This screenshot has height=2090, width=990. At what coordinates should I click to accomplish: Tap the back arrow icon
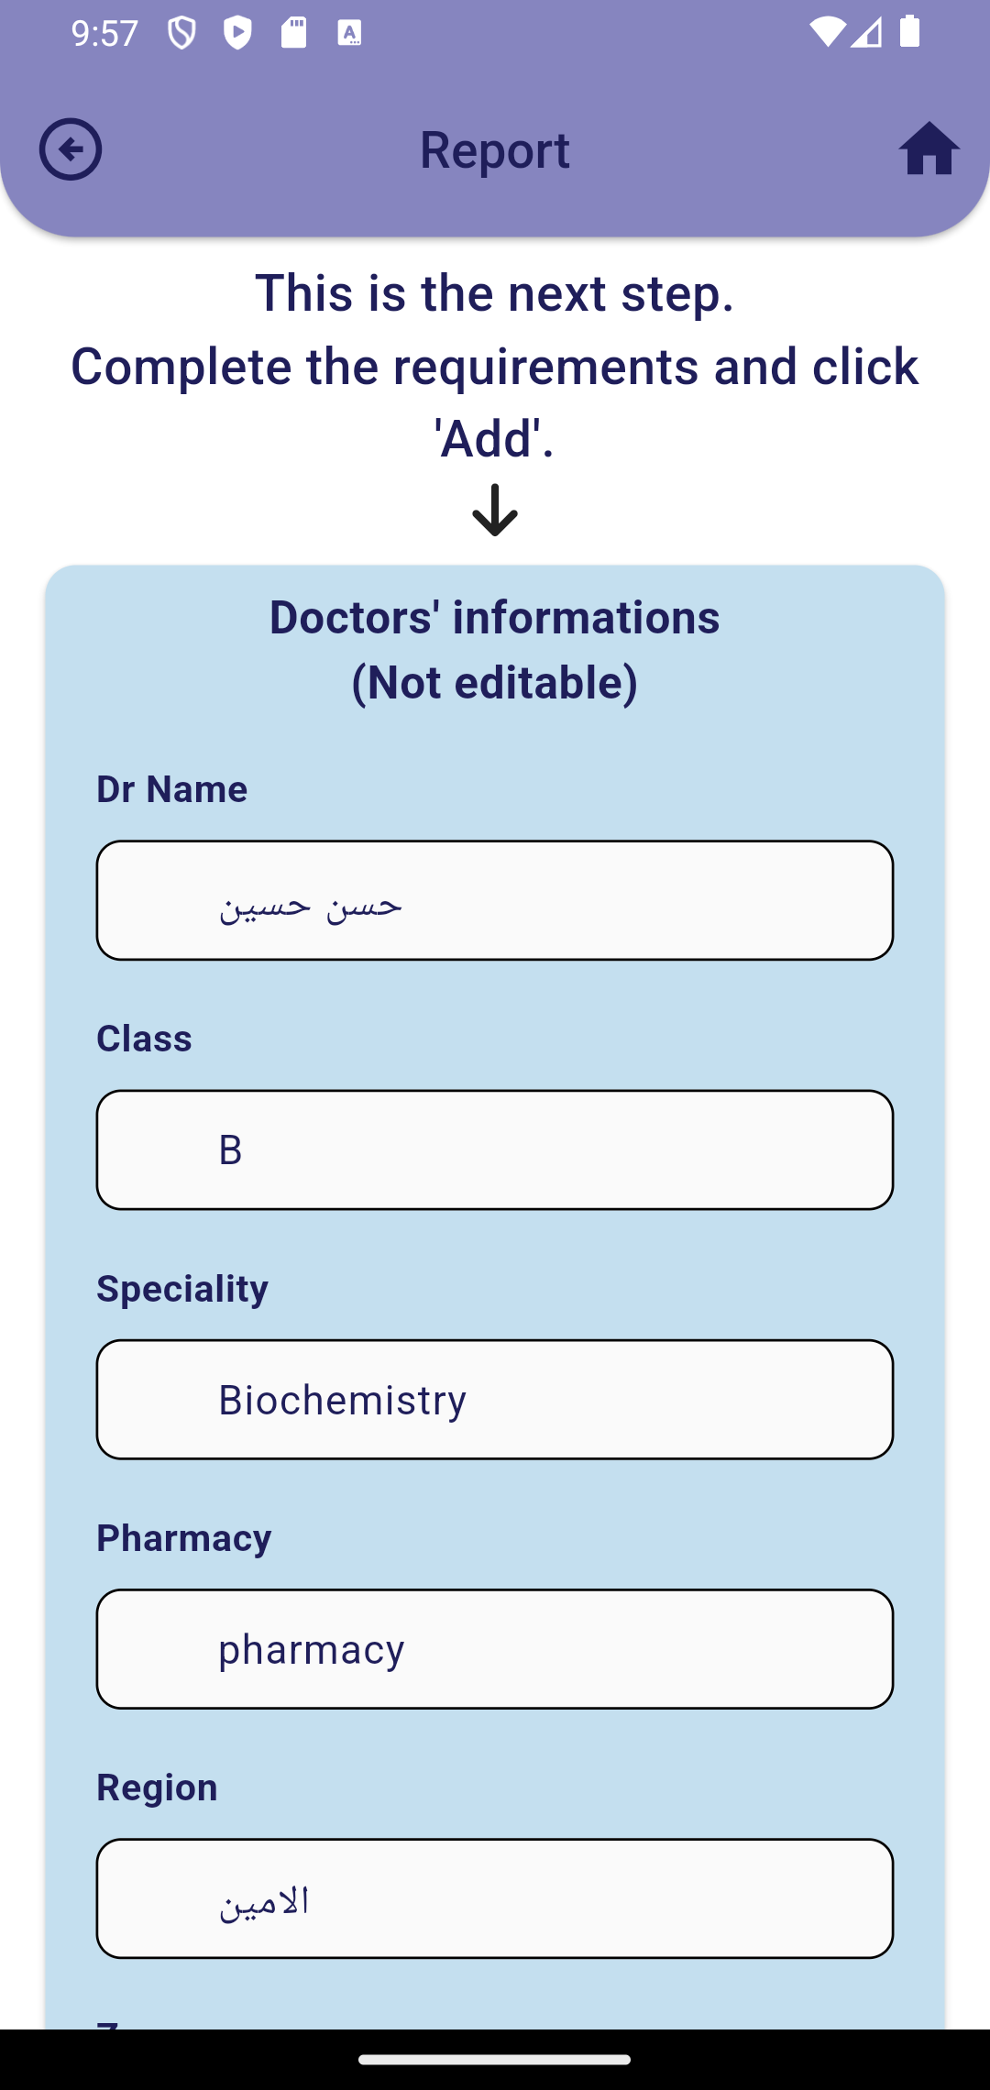[71, 149]
